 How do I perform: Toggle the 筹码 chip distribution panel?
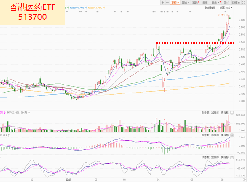pyautogui.click(x=195, y=3)
